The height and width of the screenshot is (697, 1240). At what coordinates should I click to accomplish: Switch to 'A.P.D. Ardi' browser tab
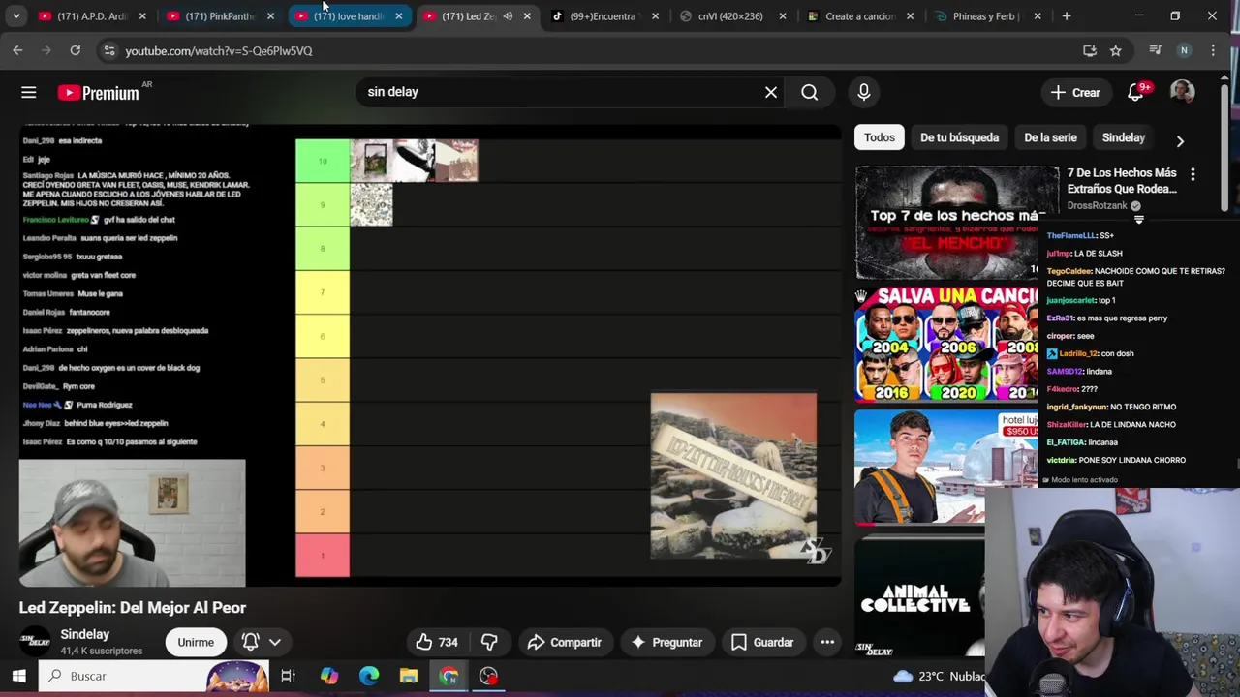[x=92, y=16]
